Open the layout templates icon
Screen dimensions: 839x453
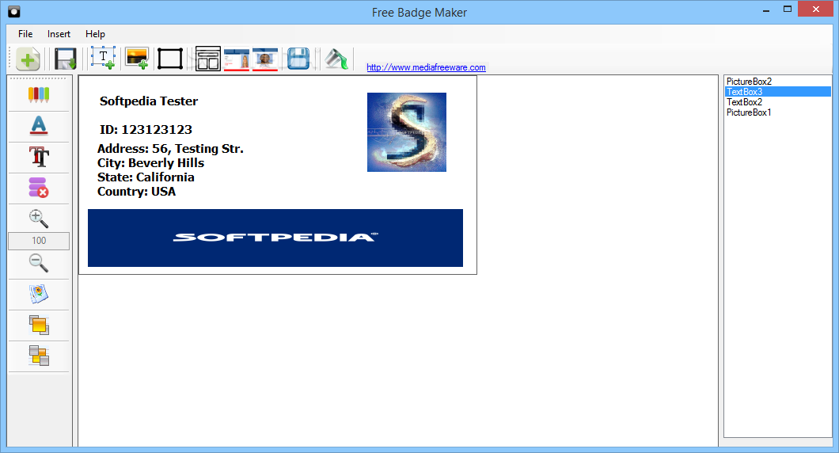point(207,59)
